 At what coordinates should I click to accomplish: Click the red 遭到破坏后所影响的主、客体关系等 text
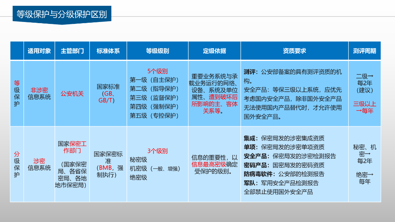click(x=214, y=104)
